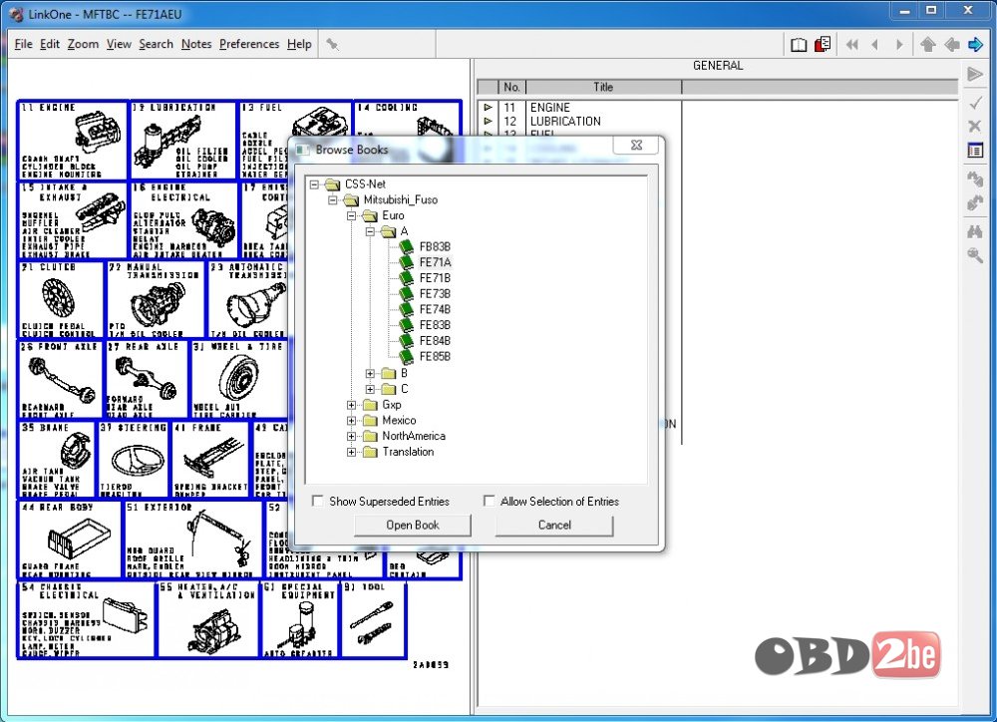
Task: Select the 11 ENGINE row in list
Action: pyautogui.click(x=578, y=108)
